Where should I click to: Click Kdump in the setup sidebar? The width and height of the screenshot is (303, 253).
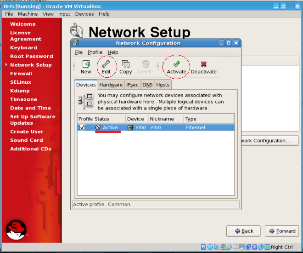[x=20, y=91]
